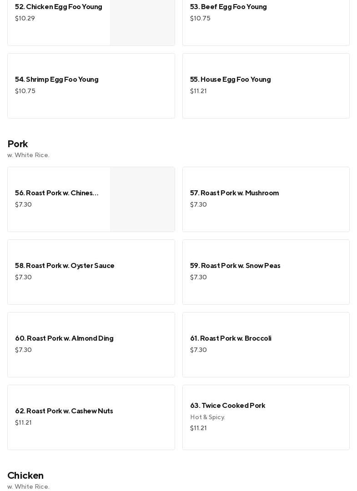Click image placeholder for Chicken Egg Foo Young
The image size is (357, 491).
[x=142, y=23]
